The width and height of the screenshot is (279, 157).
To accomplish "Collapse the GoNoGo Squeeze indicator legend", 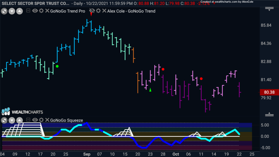I will click(x=28, y=120).
